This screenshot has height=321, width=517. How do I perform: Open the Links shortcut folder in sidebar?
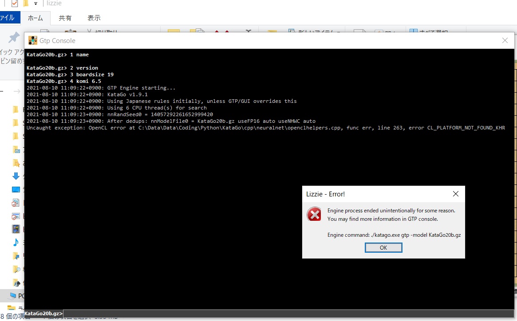tap(16, 256)
